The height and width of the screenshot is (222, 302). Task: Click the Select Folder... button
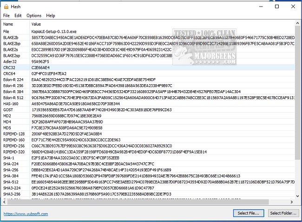[283, 213]
